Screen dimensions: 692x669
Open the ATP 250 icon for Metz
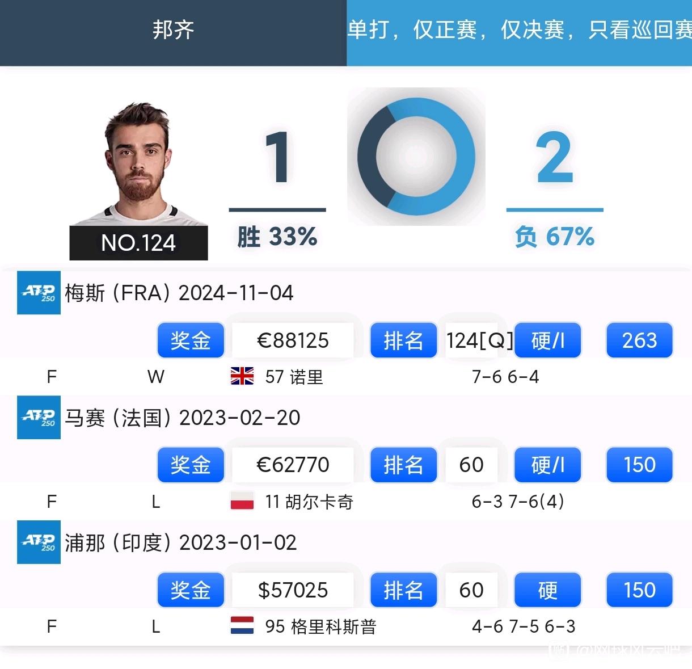(39, 293)
